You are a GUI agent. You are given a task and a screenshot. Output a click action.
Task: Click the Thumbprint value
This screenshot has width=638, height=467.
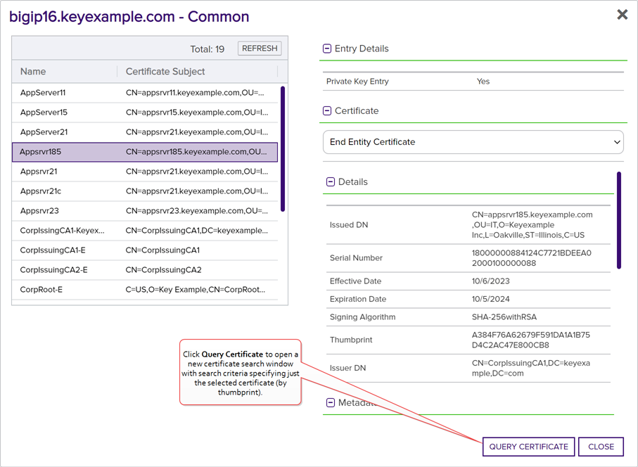[530, 340]
